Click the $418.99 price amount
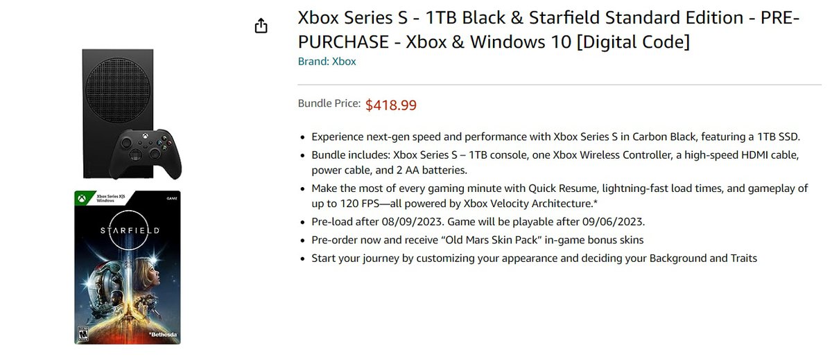 coord(391,105)
